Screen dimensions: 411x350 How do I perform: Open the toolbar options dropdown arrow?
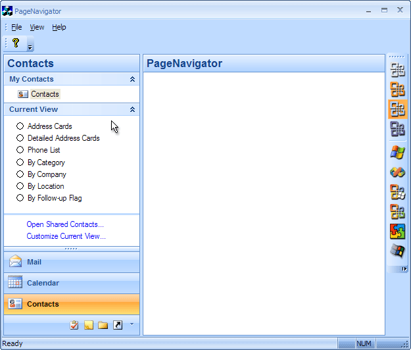pyautogui.click(x=30, y=47)
